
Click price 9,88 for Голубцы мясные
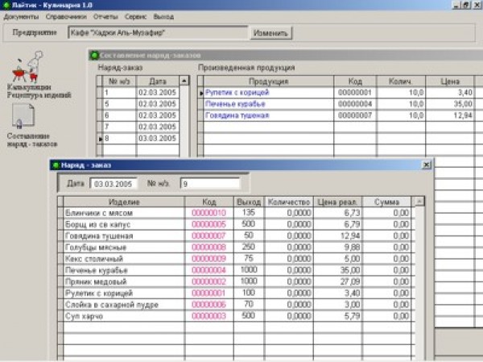click(x=337, y=248)
